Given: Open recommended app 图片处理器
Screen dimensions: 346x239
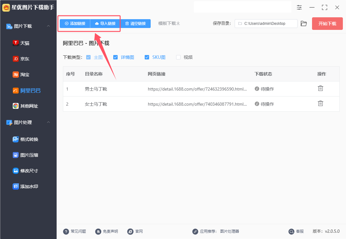Looking at the screenshot, I should 230,231.
